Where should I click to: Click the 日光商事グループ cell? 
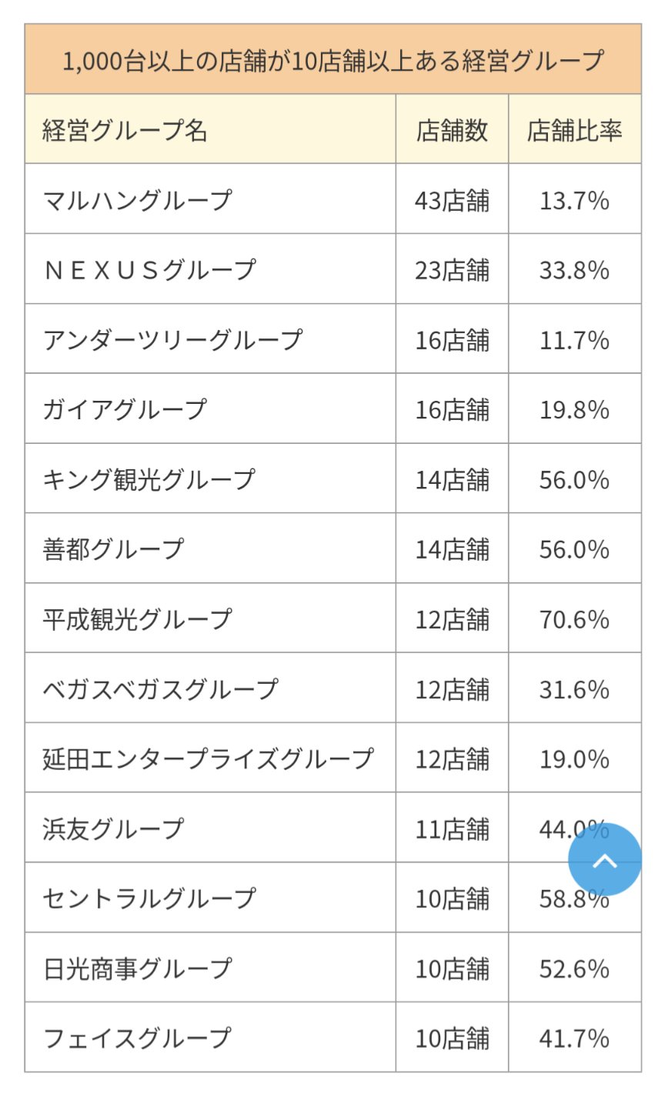[210, 968]
